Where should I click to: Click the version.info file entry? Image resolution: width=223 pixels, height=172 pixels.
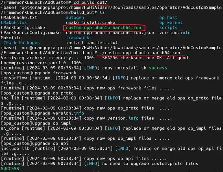175,33
